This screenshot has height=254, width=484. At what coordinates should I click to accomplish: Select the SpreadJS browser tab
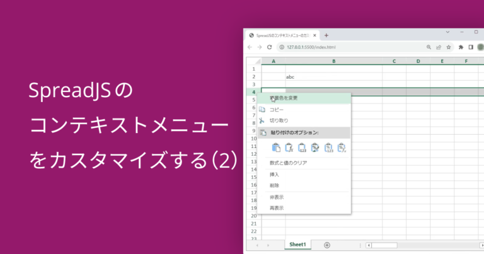click(282, 35)
